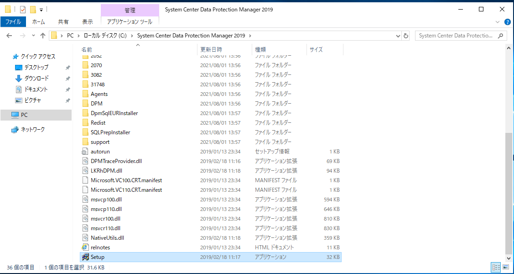Select the msvcp100.dll file icon

85,200
